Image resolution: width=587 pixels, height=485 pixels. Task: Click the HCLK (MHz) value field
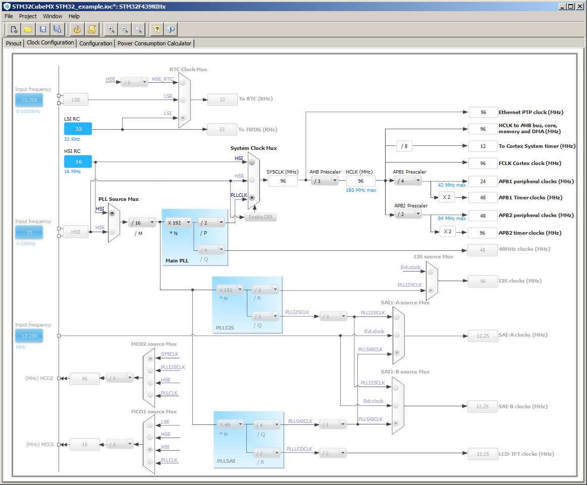pos(360,181)
